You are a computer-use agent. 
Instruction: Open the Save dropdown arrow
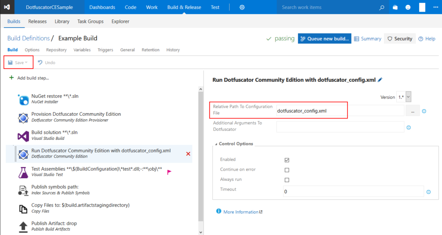point(26,62)
